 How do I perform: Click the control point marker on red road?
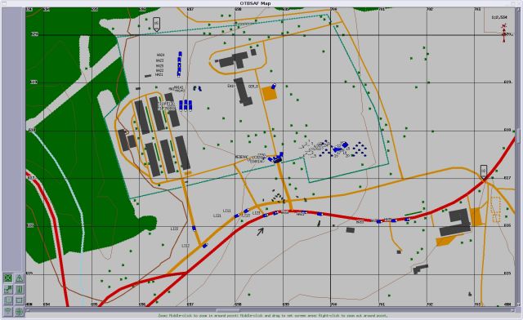pos(483,172)
